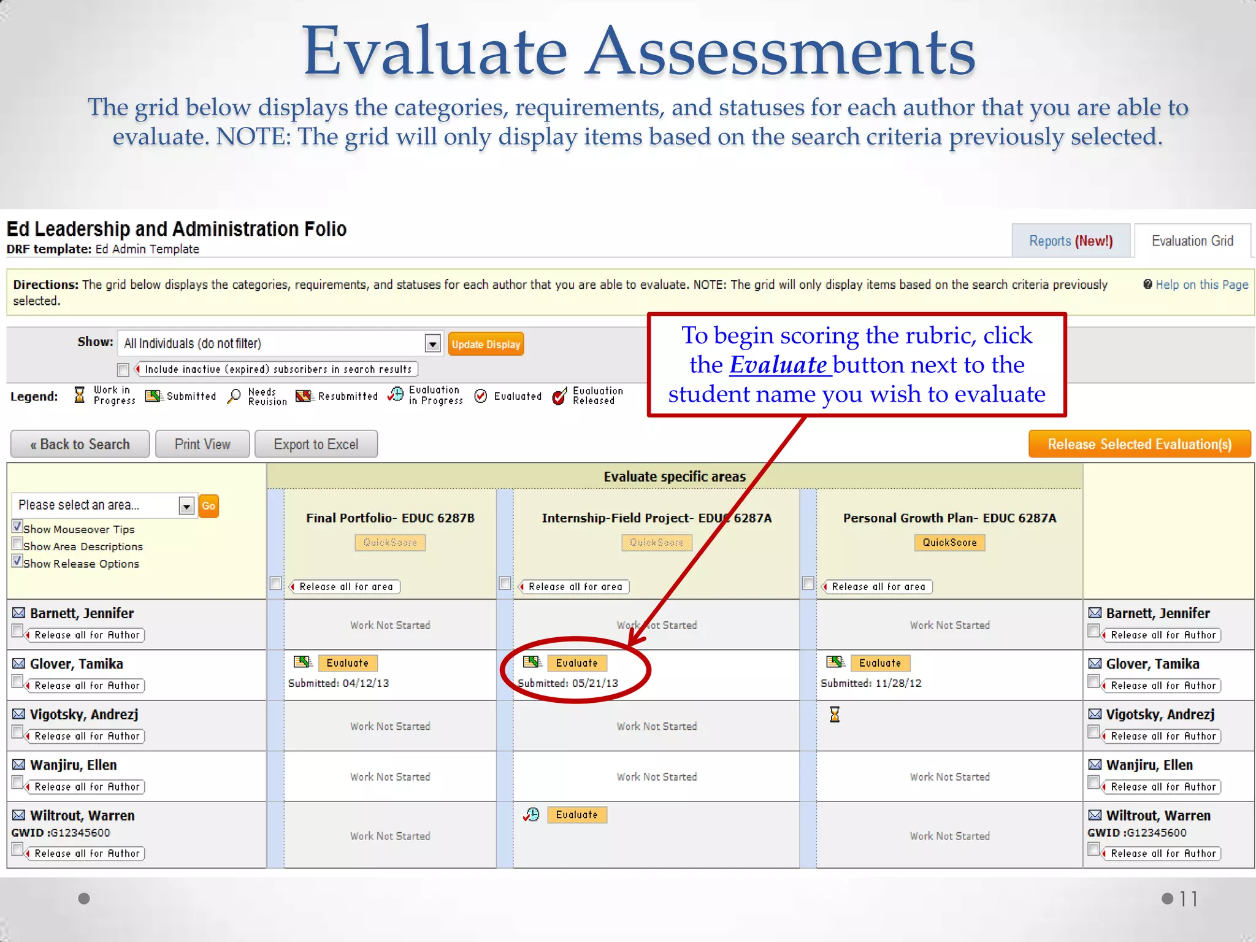Check right-side release box for Glover, Tamika

[x=1093, y=681]
